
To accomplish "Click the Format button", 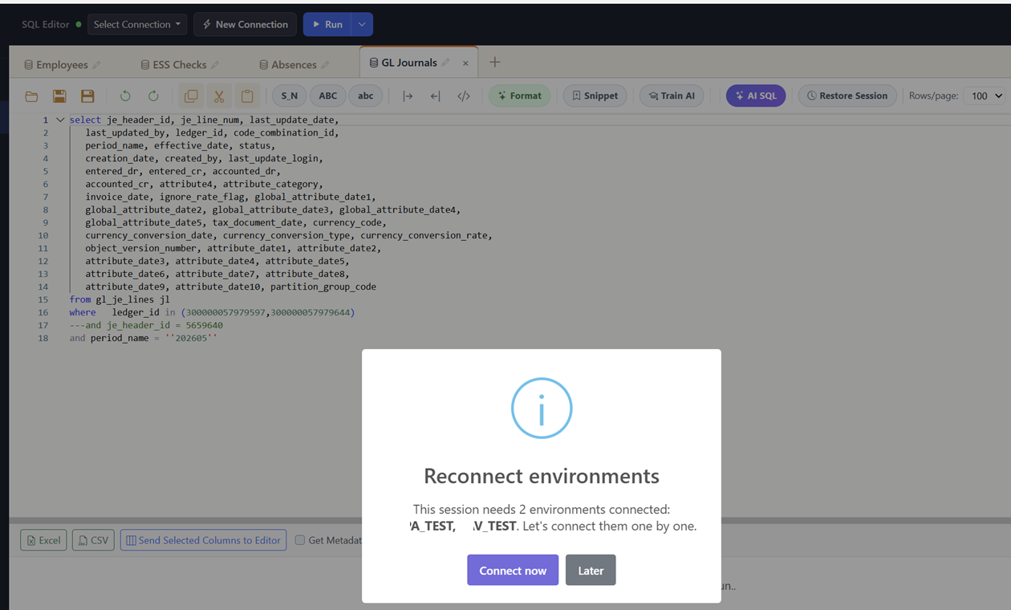I will (520, 96).
